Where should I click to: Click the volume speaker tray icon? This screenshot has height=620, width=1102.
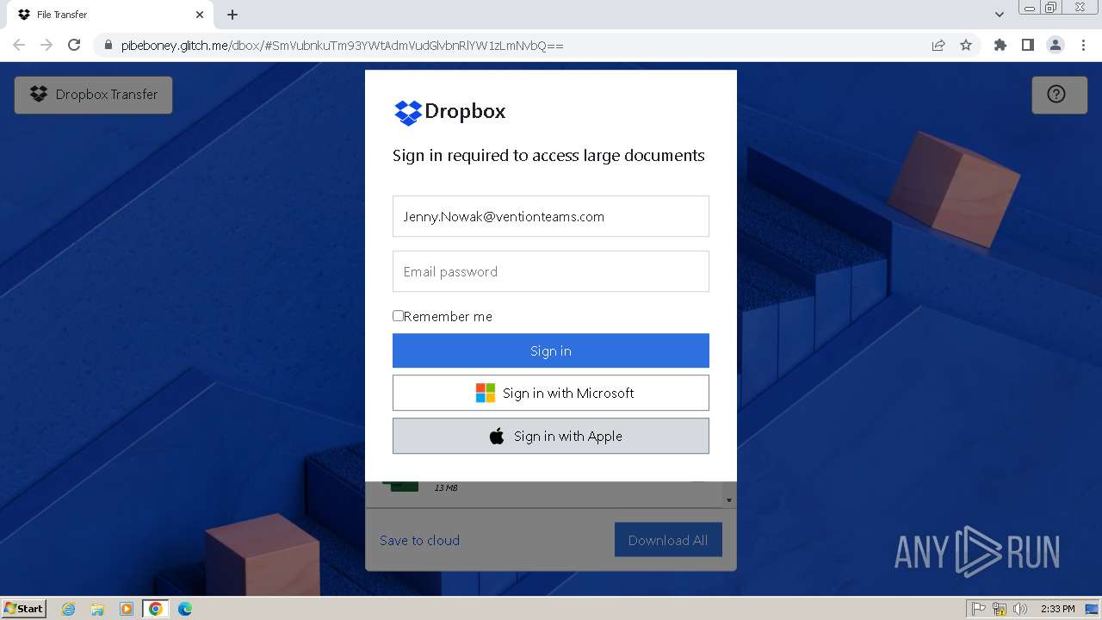click(1020, 609)
